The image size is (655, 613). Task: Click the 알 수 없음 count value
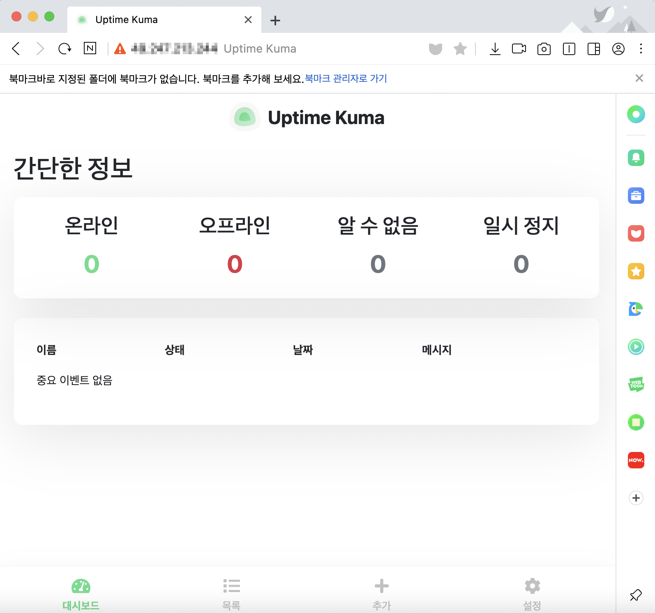378,264
